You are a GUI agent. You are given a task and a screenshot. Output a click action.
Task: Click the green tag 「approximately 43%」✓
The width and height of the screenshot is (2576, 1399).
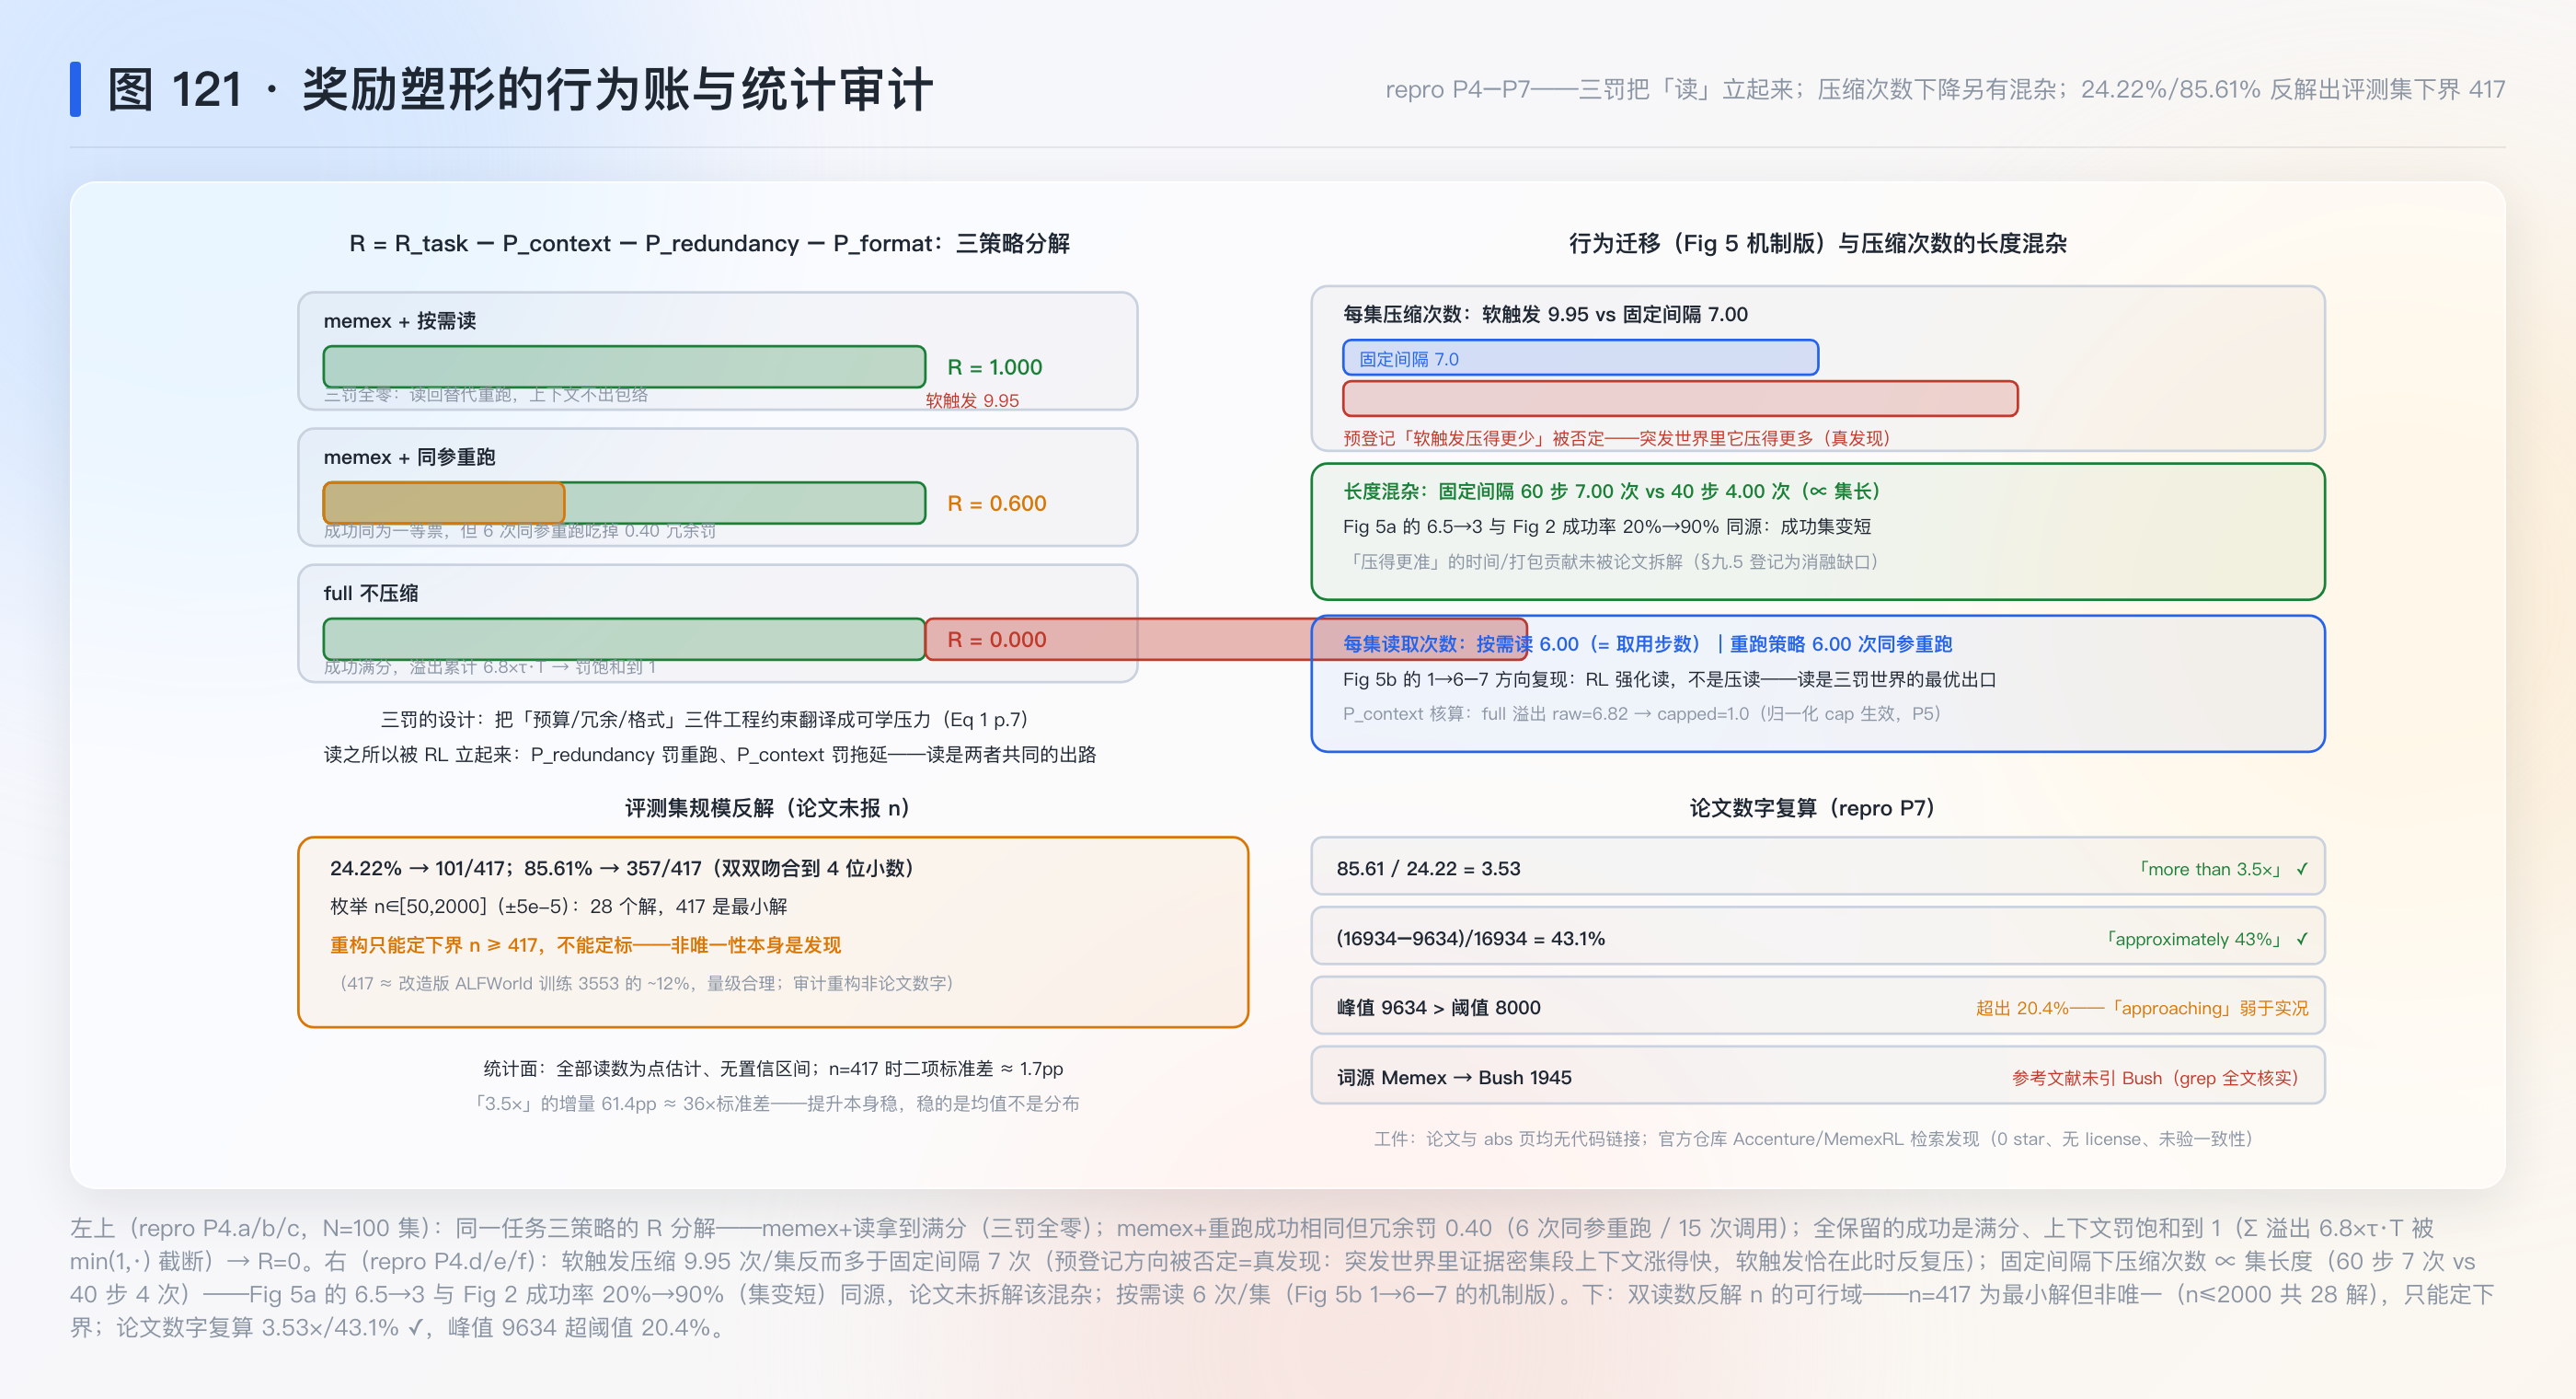(x=2208, y=939)
